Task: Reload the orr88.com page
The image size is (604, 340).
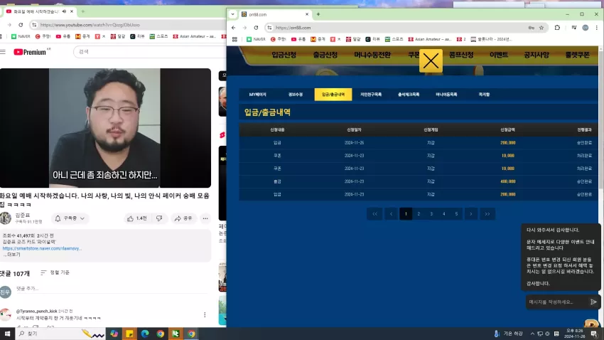Action: (256, 28)
